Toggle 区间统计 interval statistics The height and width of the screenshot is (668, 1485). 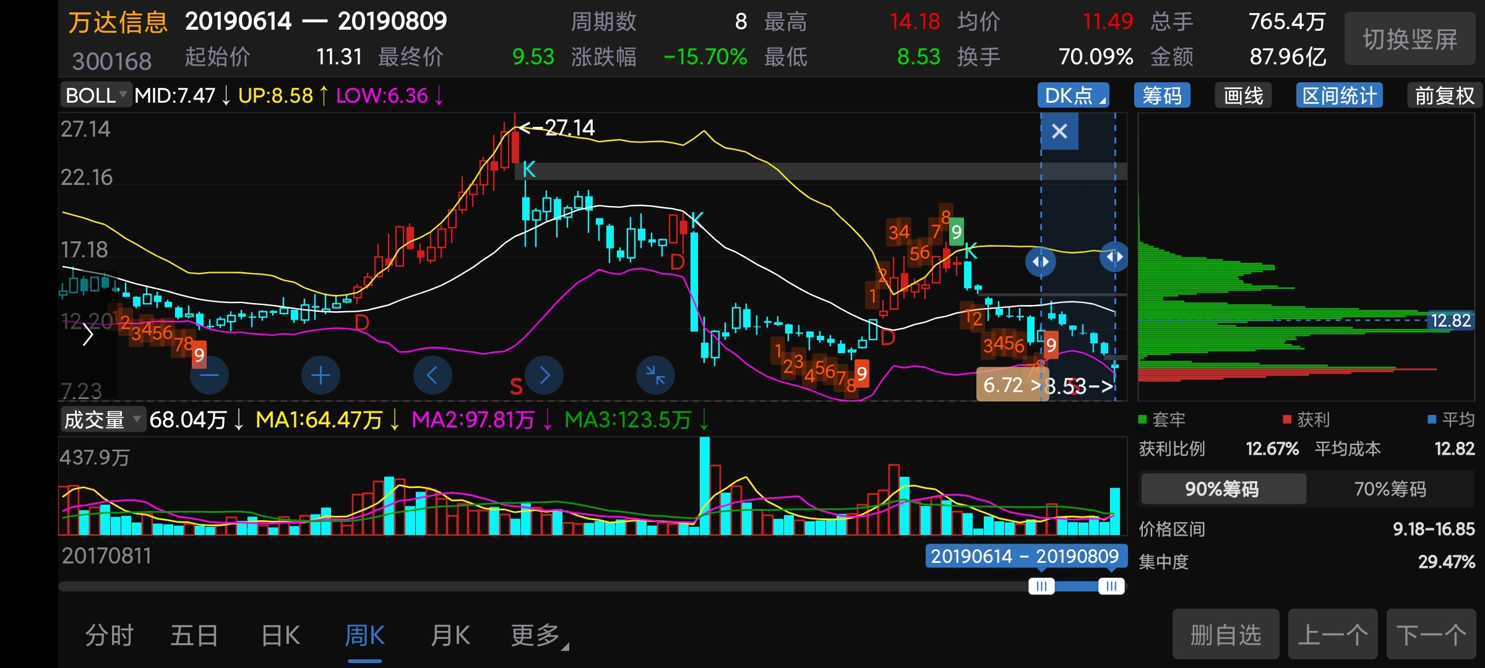pyautogui.click(x=1339, y=96)
